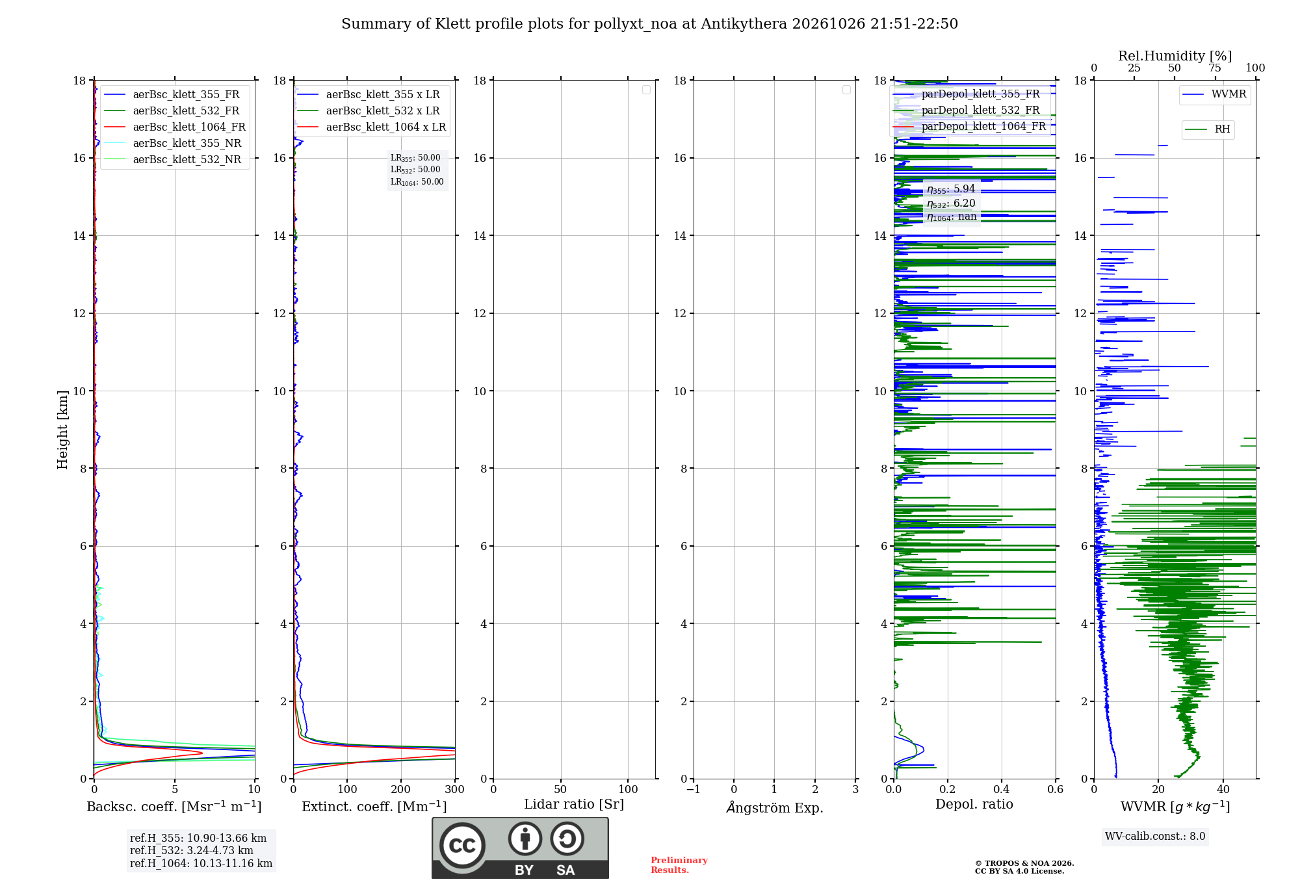Click the LR1064: 50.00 annotation
The width and height of the screenshot is (1300, 884).
pos(417,182)
